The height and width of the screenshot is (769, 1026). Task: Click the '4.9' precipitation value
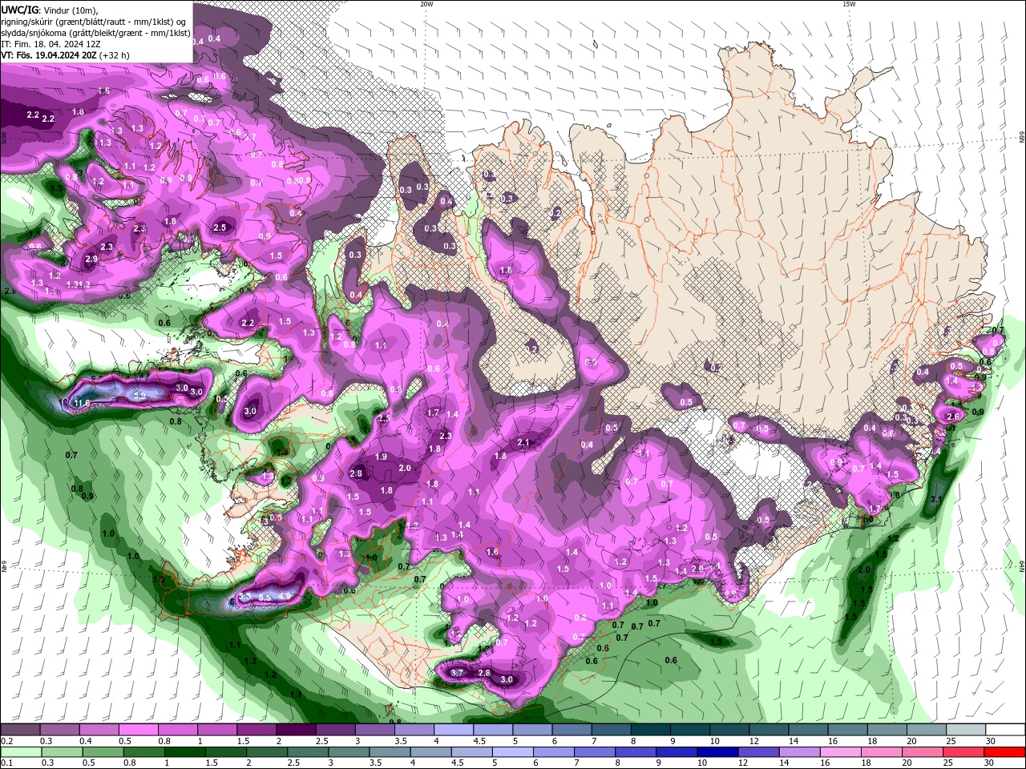285,596
